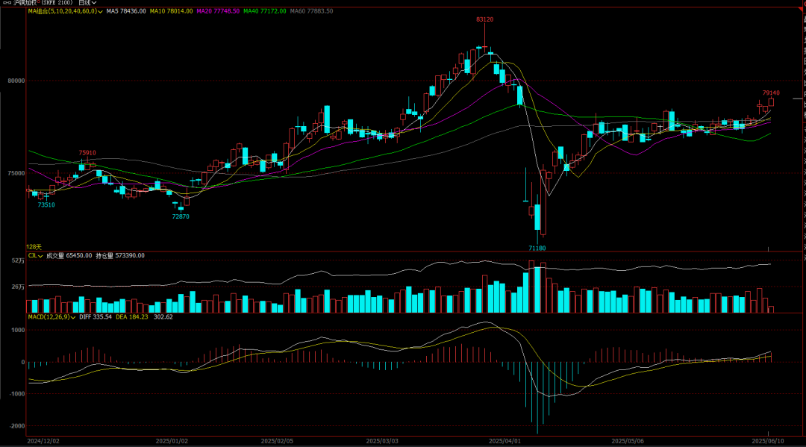Click the 83120 peak price label
806x447 pixels.
click(x=484, y=19)
